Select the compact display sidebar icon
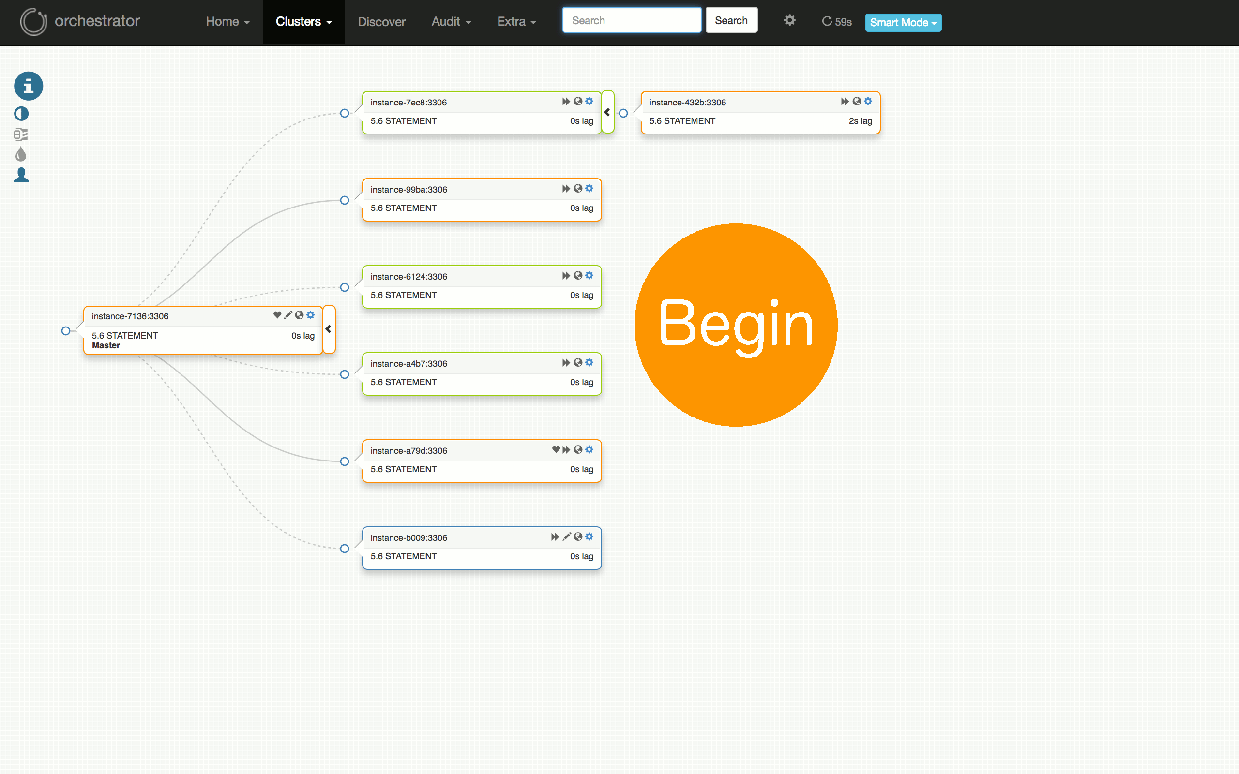 click(20, 134)
